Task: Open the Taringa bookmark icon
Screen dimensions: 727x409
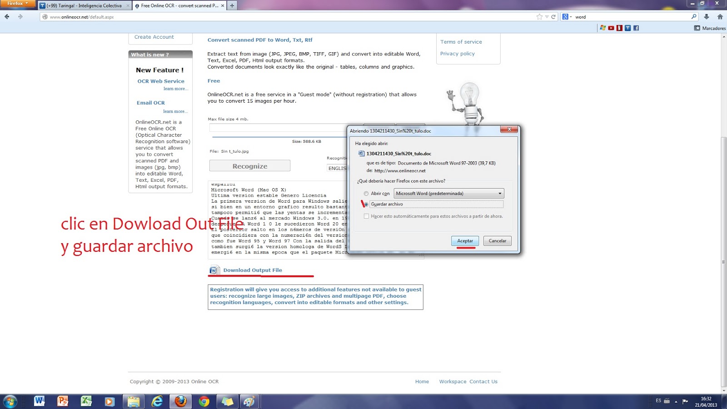Action: 627,28
